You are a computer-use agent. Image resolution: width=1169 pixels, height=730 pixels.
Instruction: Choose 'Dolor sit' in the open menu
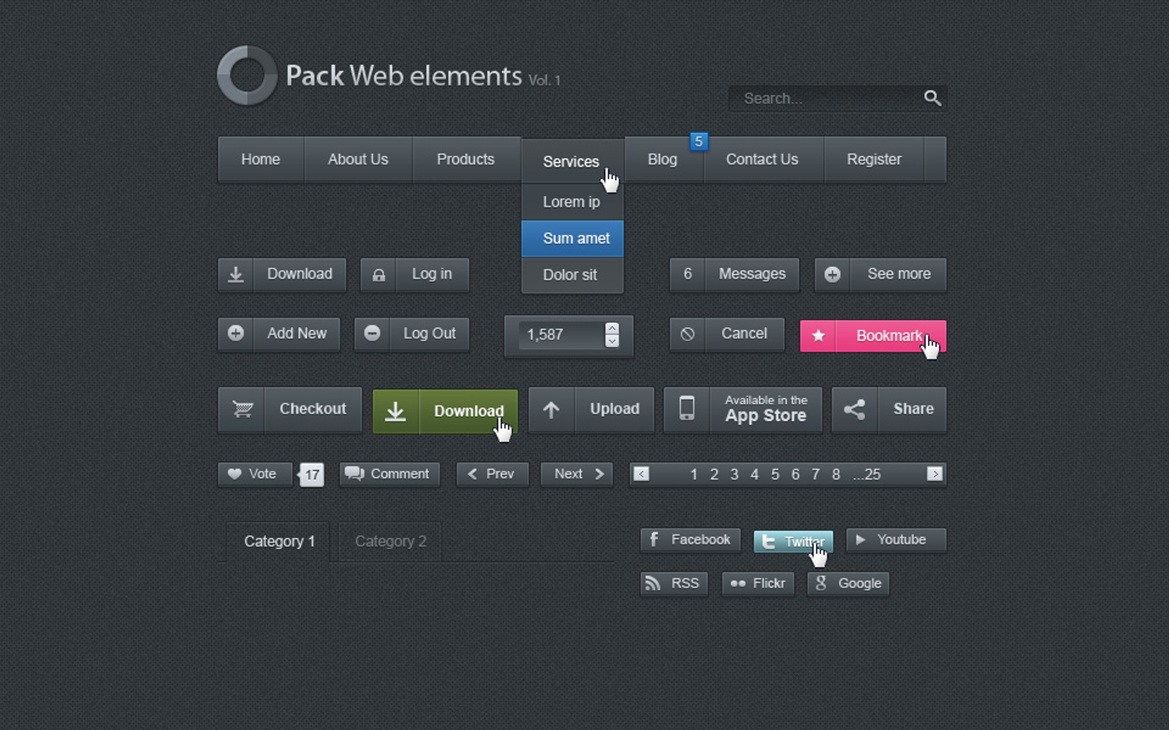pos(570,274)
